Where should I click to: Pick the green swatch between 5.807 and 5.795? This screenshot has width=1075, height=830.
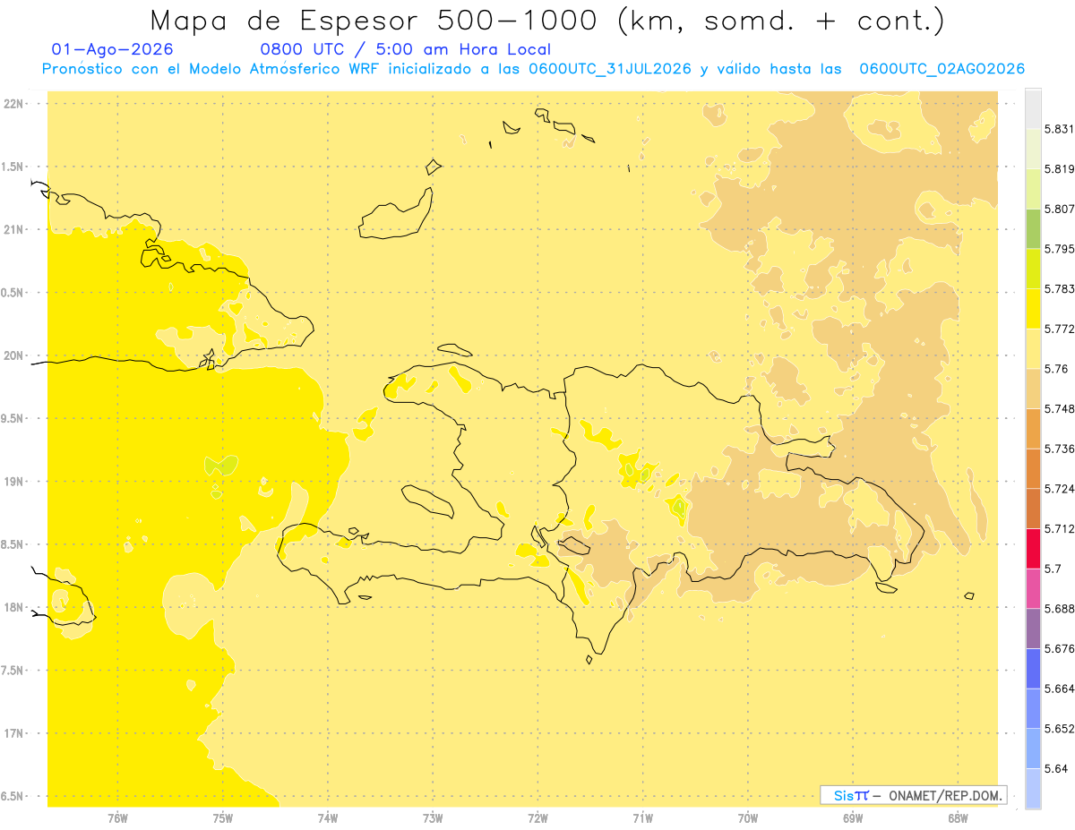tap(1033, 229)
